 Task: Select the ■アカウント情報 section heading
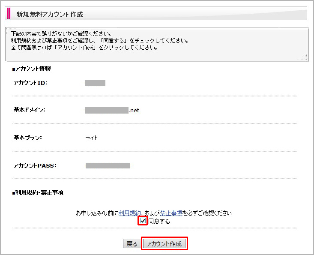pyautogui.click(x=32, y=69)
